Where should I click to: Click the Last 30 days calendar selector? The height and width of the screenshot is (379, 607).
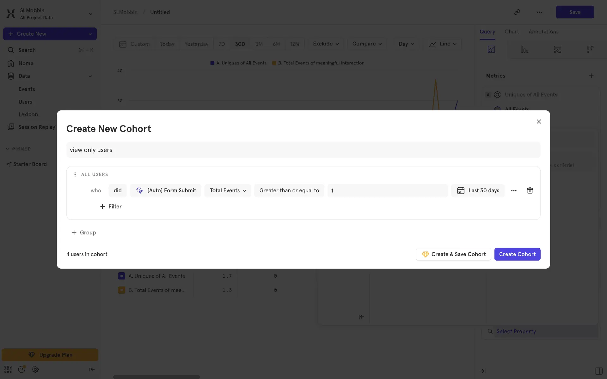point(478,190)
